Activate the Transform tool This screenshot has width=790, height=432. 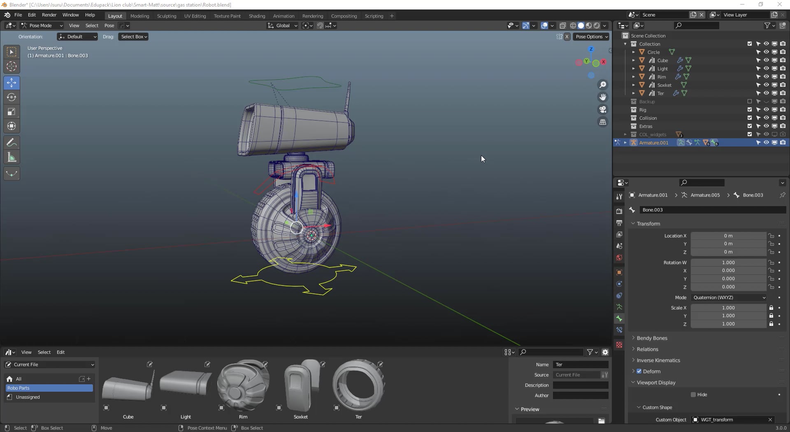[x=12, y=126]
